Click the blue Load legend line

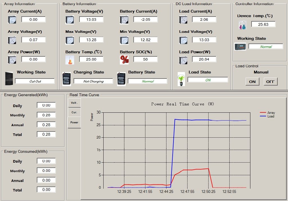[x=263, y=116]
